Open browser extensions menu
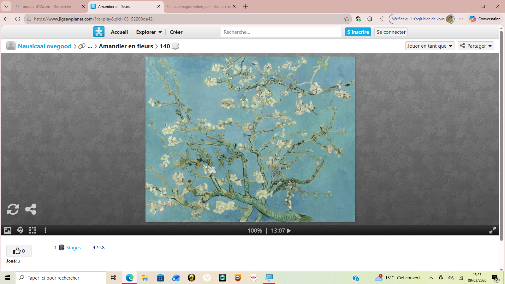The width and height of the screenshot is (505, 284). [370, 19]
